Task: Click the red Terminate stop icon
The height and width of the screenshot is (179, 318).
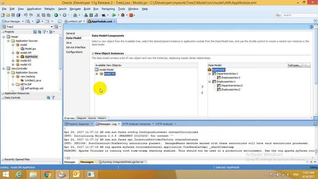Action: [131, 15]
